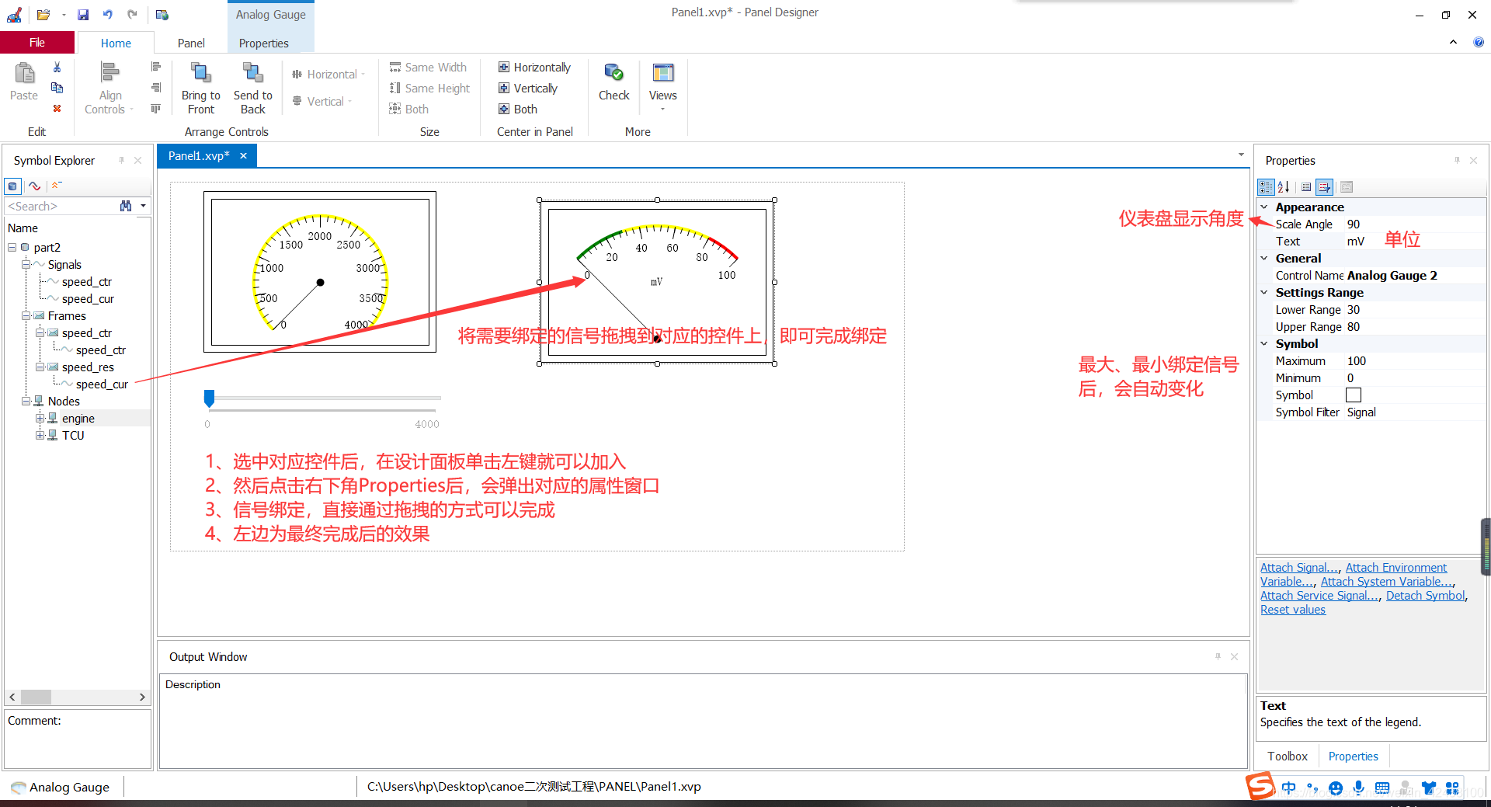Click the slider thumb on the panel
This screenshot has height=807, width=1491.
tap(209, 398)
